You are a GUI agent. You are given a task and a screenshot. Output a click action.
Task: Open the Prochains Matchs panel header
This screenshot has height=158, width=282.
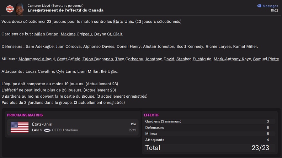25,115
